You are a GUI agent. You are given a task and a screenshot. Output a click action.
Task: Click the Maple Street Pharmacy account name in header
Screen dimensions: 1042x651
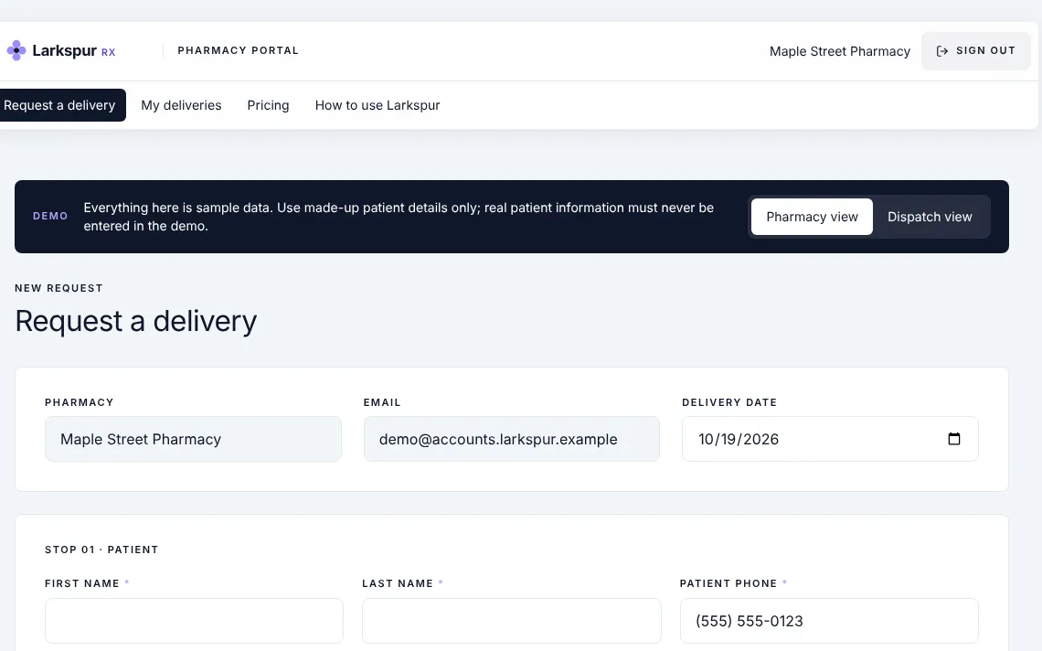(x=839, y=51)
